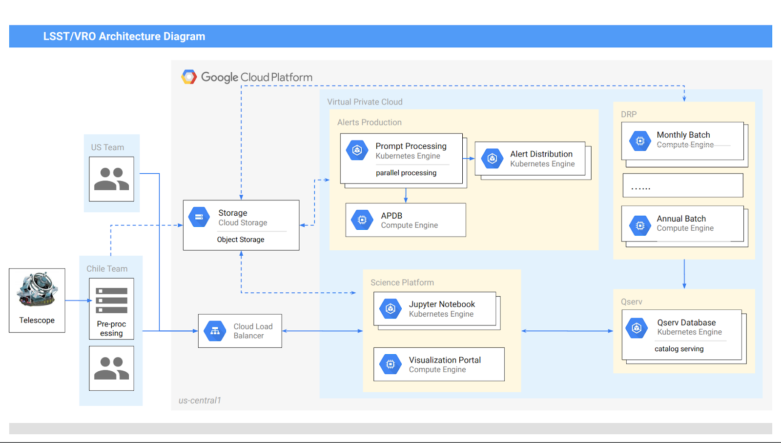Image resolution: width=781 pixels, height=443 pixels.
Task: Click the Alert Distribution label
Action: 541,154
